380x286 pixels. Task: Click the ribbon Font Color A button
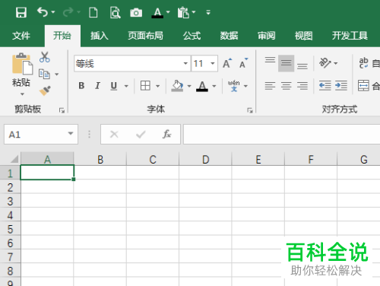pyautogui.click(x=202, y=86)
